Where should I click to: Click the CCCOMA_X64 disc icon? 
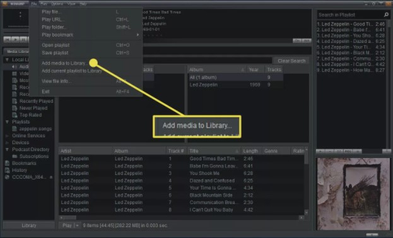[x=8, y=177]
